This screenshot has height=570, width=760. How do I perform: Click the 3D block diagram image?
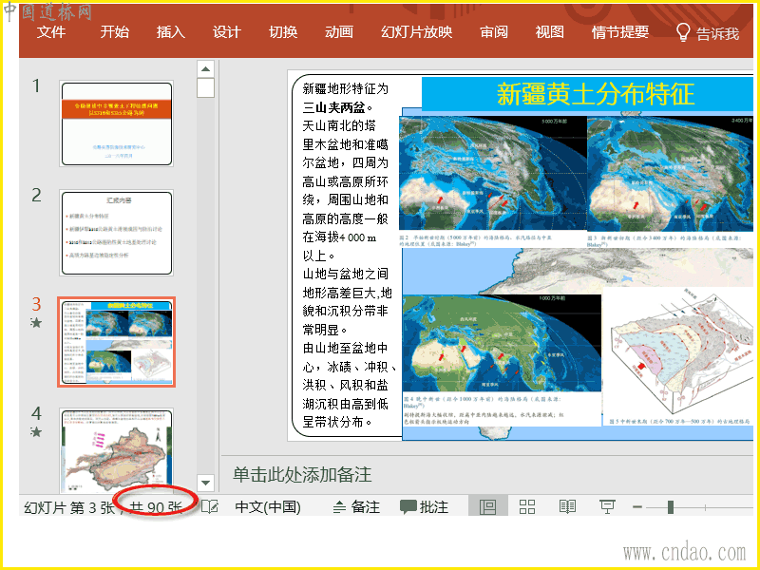point(680,356)
